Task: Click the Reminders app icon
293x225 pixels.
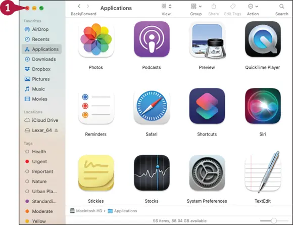Action: click(x=96, y=106)
